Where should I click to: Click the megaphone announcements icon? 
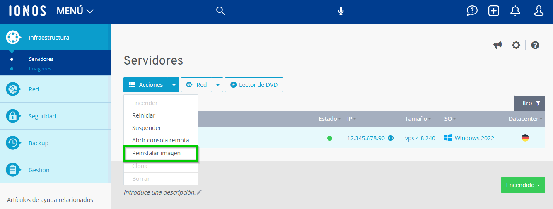(497, 45)
